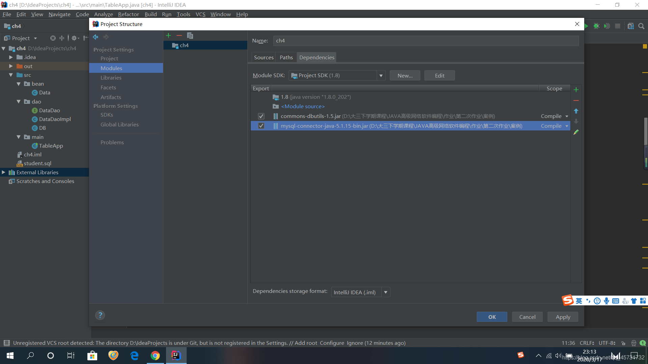Image resolution: width=648 pixels, height=364 pixels.
Task: Open Project panel settings gear
Action: [75, 38]
